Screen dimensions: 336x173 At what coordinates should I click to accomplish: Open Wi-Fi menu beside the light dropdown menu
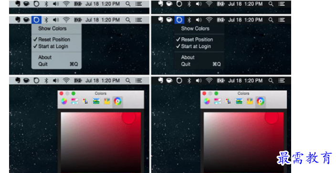click(x=66, y=20)
